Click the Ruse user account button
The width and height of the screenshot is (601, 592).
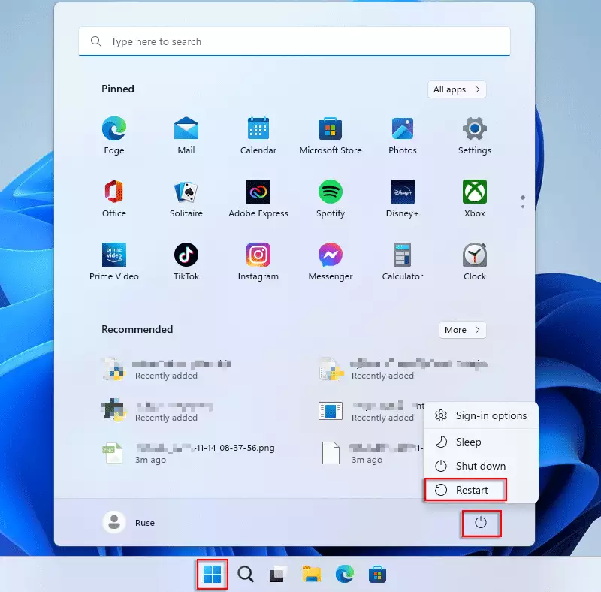click(x=129, y=523)
